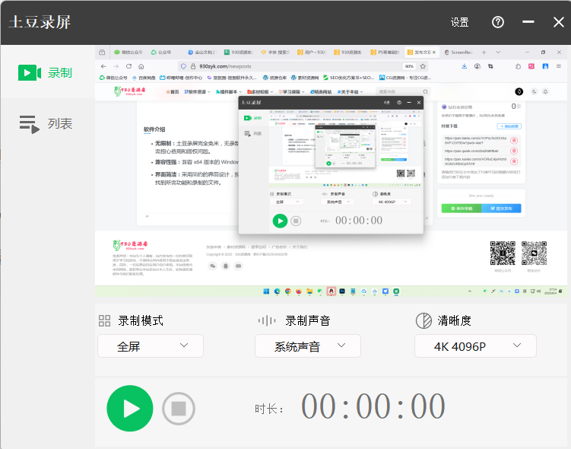Switch to the 列表 tab
This screenshot has height=449, width=571.
point(47,123)
